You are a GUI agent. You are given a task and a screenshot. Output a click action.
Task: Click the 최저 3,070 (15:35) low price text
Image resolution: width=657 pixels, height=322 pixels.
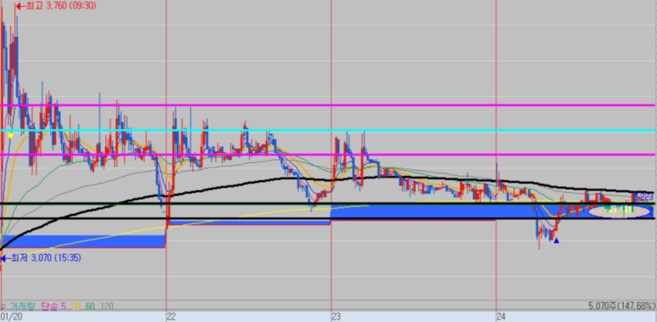point(46,258)
